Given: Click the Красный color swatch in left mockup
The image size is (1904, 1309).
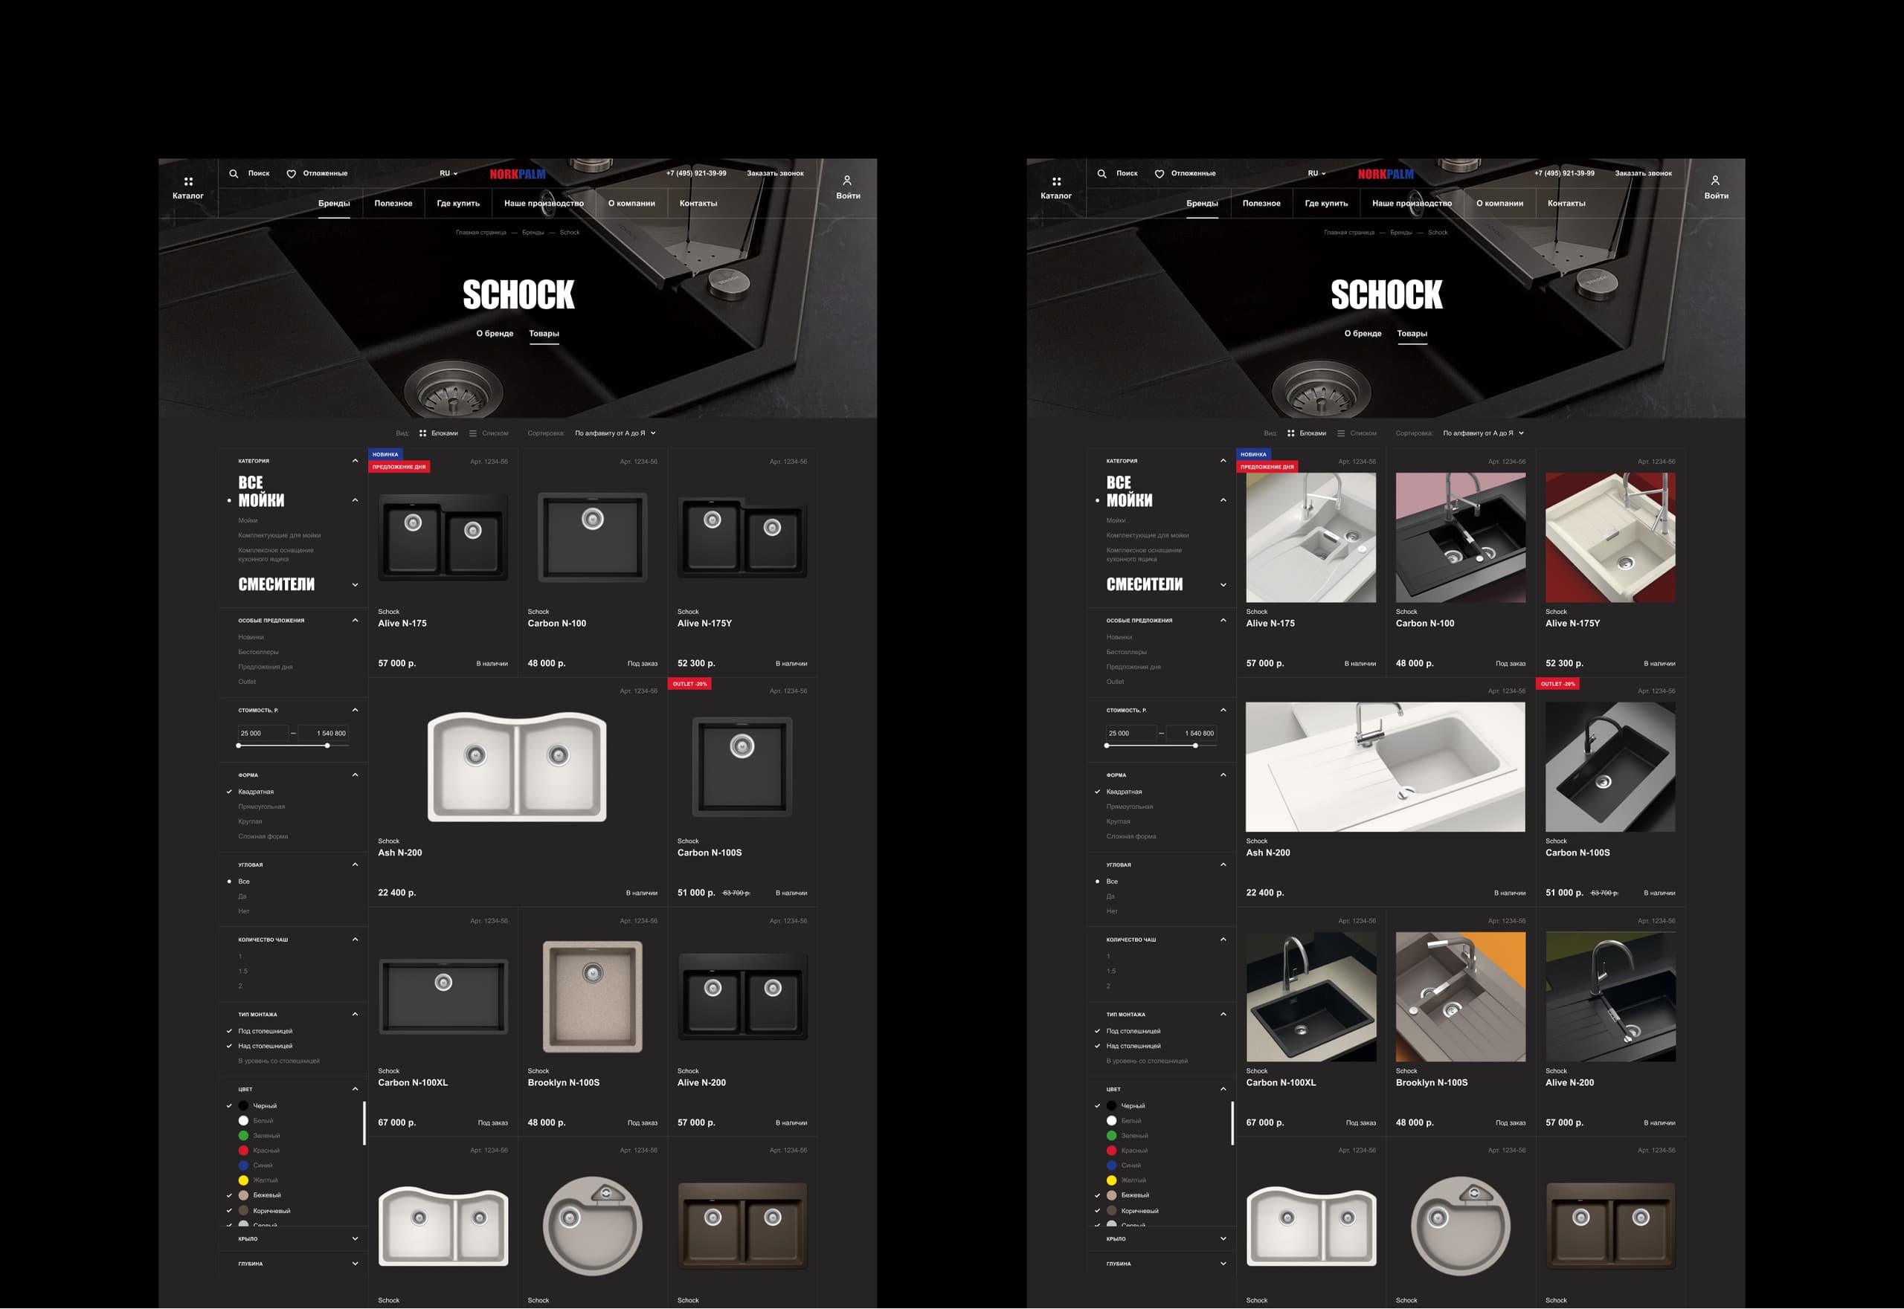Looking at the screenshot, I should [244, 1151].
